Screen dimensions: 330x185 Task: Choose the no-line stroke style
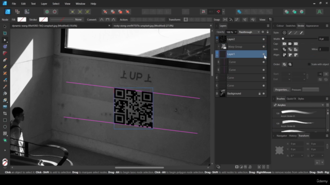coord(284,33)
